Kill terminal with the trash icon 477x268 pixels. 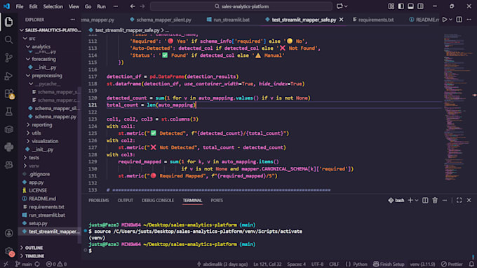(435, 200)
